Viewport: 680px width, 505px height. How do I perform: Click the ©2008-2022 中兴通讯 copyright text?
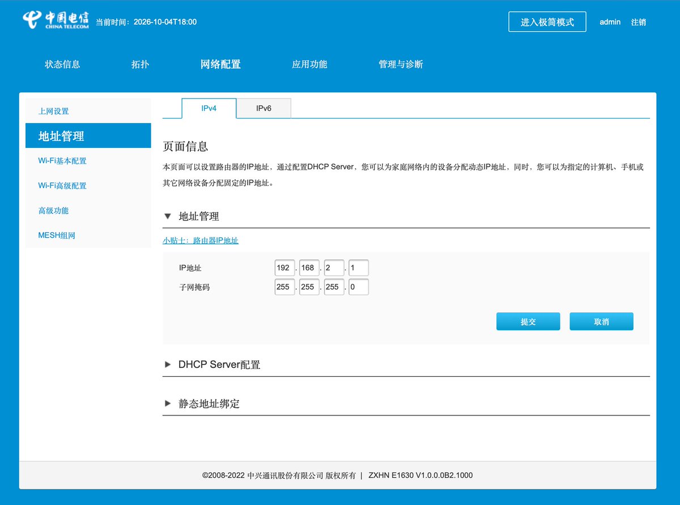pos(279,475)
